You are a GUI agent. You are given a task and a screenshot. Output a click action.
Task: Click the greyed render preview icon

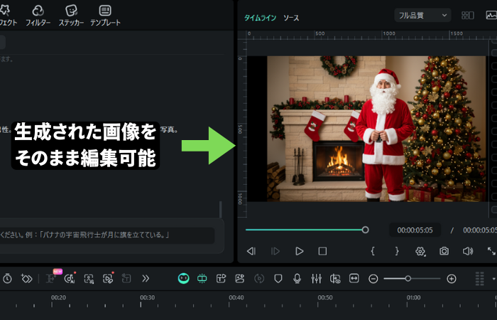click(x=259, y=279)
